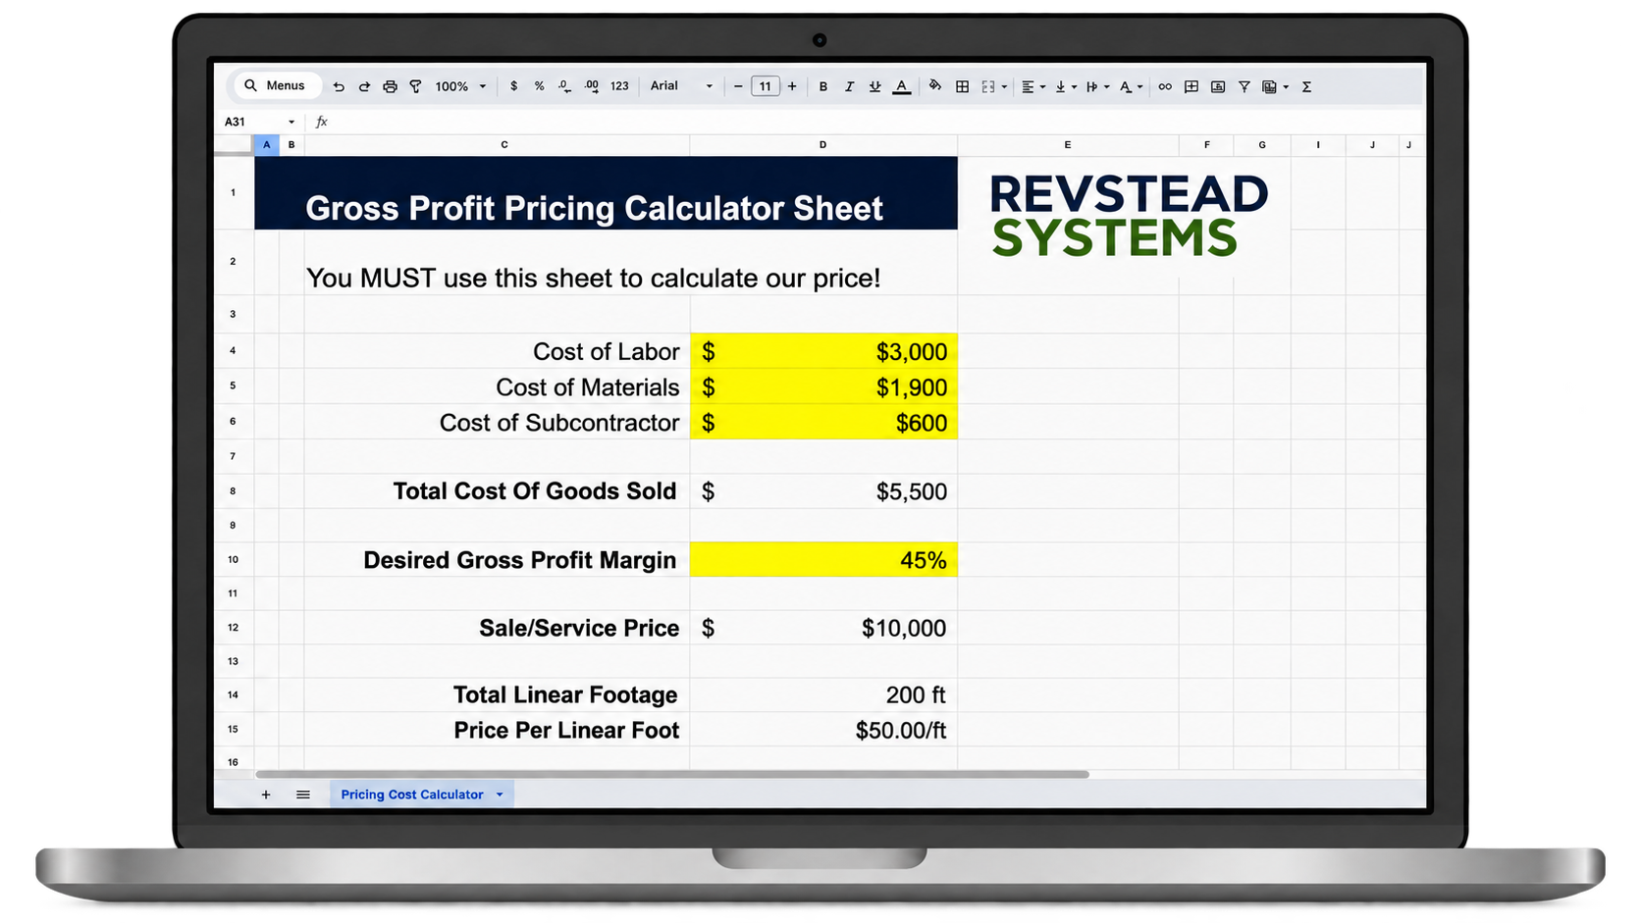
Task: Click the Redo arrow icon
Action: pyautogui.click(x=364, y=86)
